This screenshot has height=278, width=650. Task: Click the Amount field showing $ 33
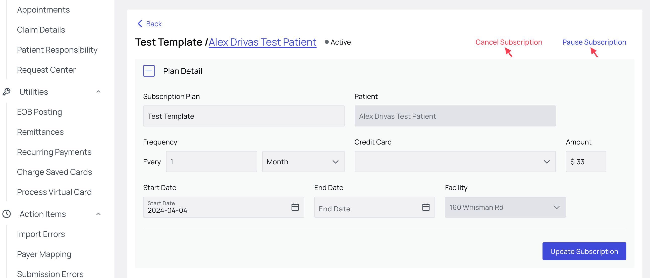pos(586,162)
